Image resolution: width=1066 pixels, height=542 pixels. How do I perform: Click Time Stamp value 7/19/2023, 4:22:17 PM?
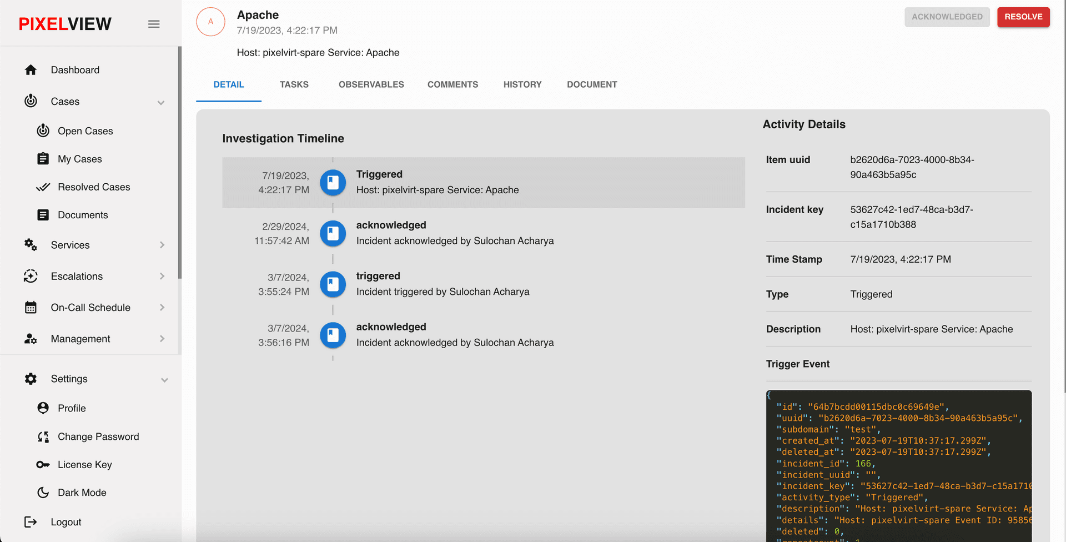pos(901,259)
